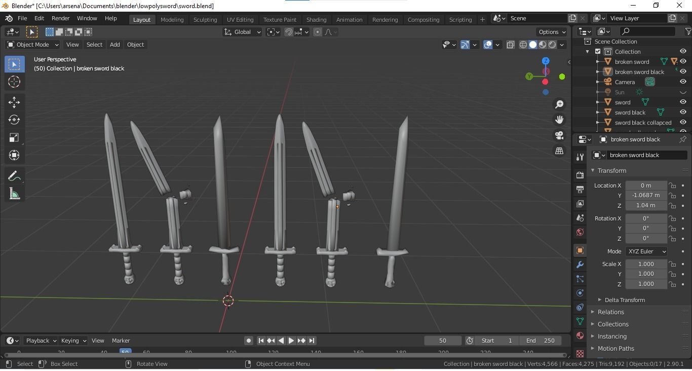Screen dimensions: 692x371
Task: Click the pan view hand icon
Action: [559, 120]
